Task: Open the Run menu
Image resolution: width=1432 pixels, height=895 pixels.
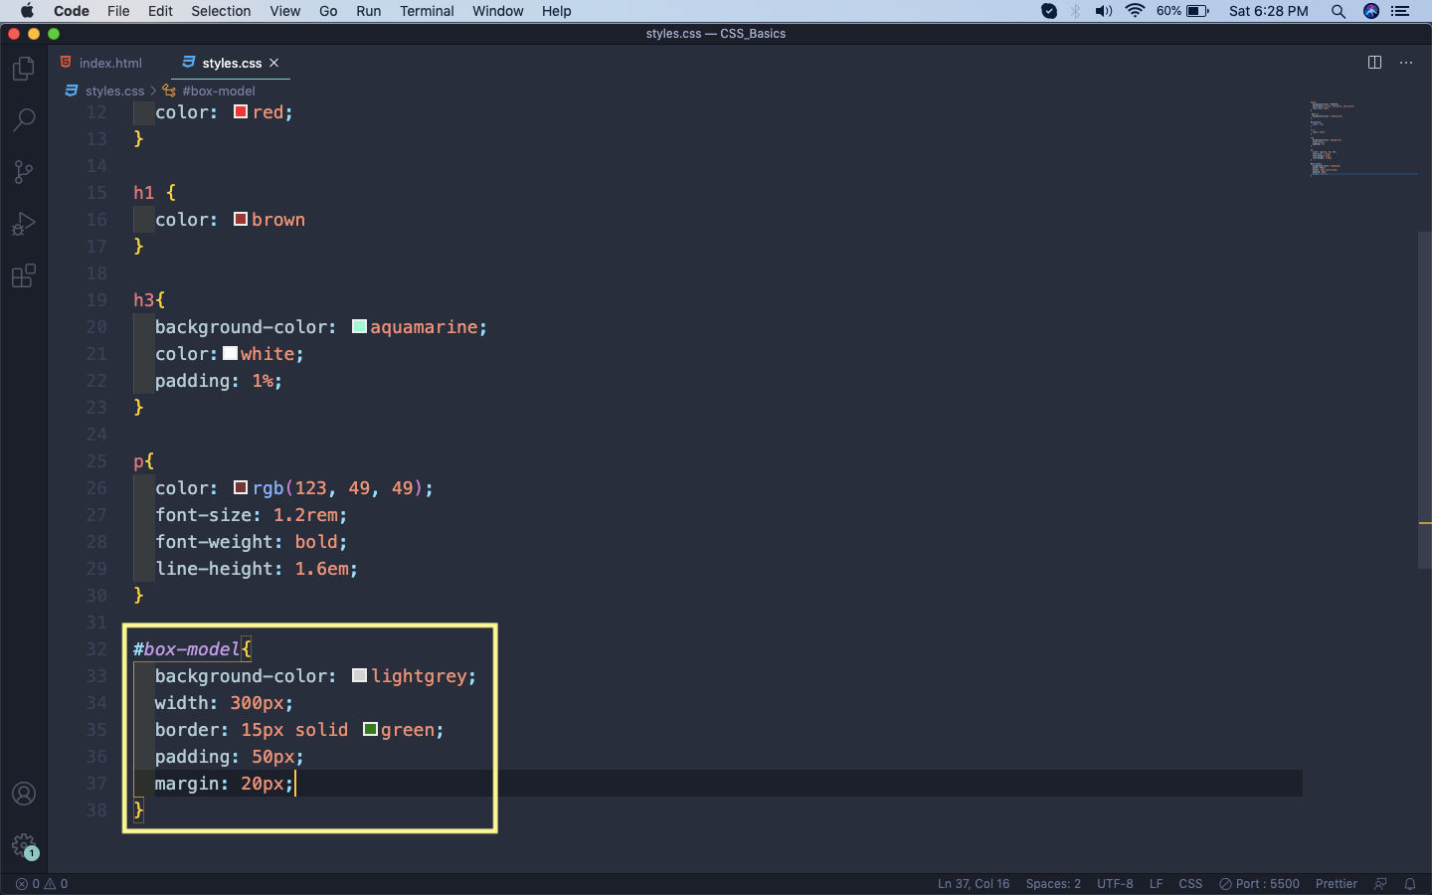Action: click(x=369, y=11)
